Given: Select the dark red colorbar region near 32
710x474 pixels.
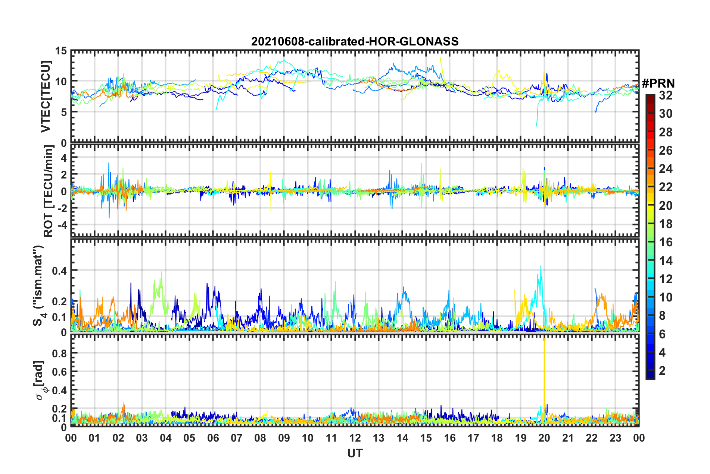Looking at the screenshot, I should [650, 98].
